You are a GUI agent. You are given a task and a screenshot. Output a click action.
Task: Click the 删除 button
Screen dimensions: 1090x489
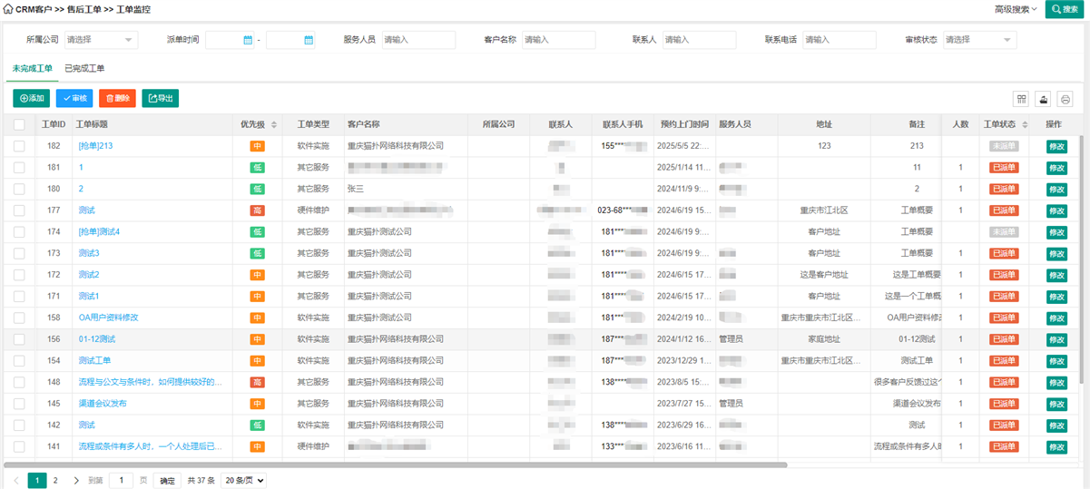(x=117, y=98)
